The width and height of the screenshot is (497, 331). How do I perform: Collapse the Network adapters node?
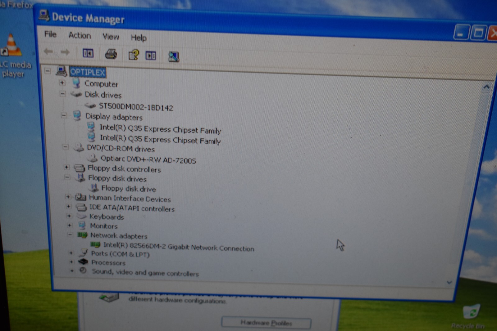click(70, 235)
